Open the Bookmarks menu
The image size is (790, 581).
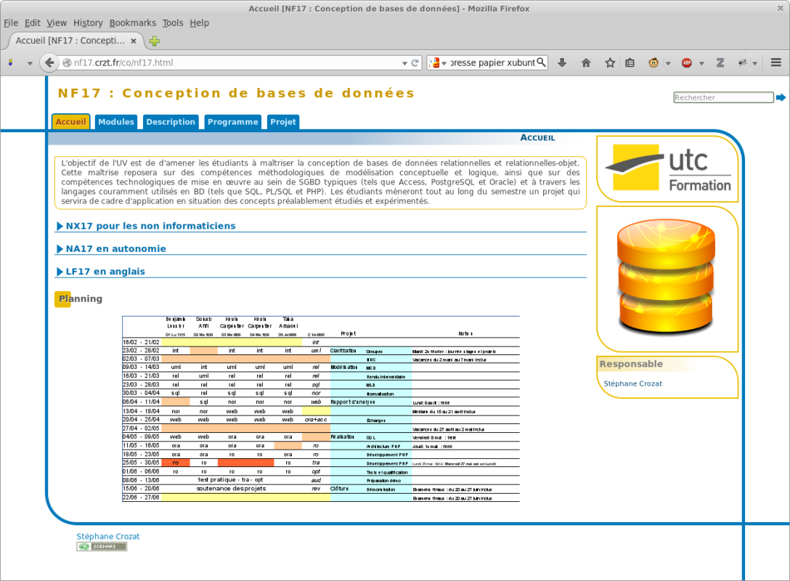(132, 23)
